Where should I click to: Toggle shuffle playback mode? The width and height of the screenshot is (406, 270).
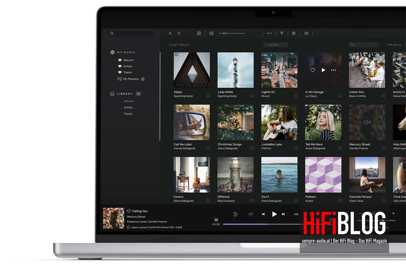point(296,214)
